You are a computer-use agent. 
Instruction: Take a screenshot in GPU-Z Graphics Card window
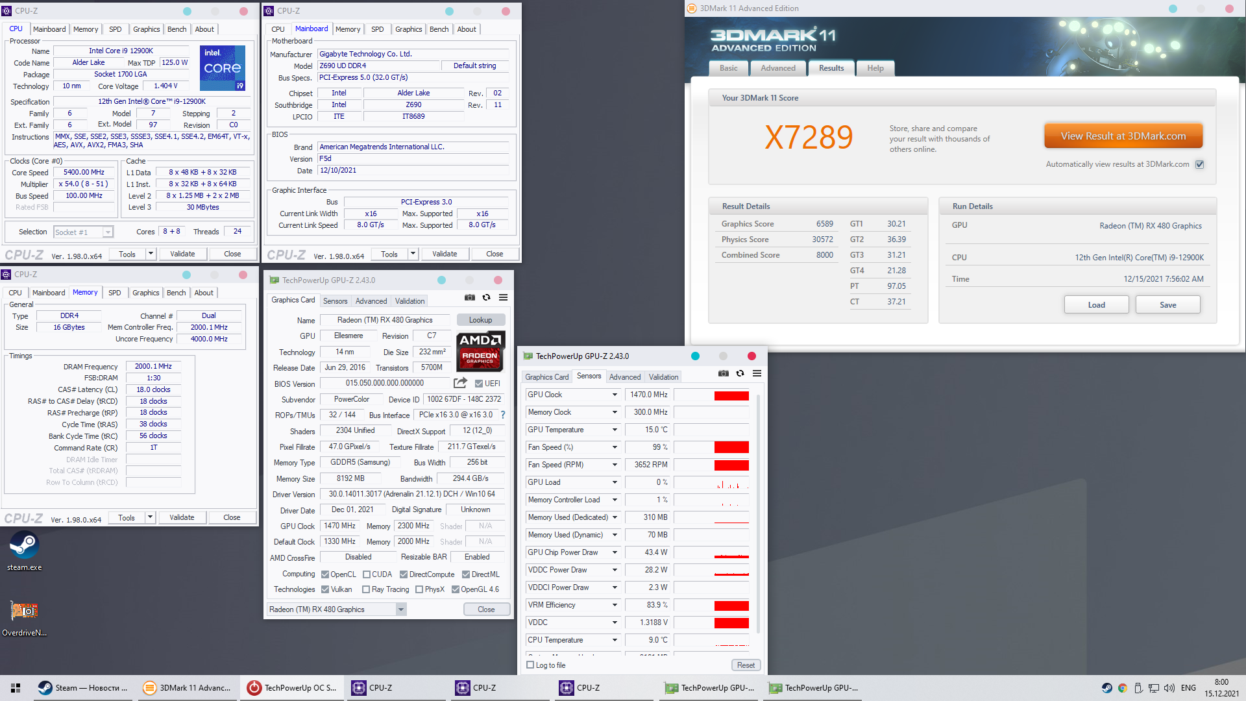[470, 297]
